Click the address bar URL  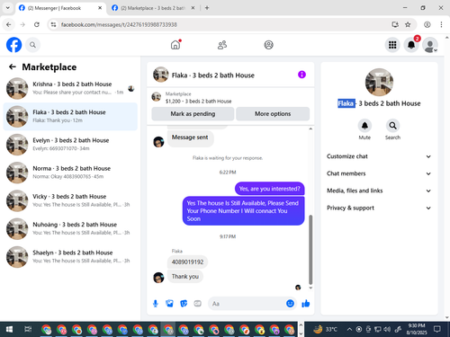pyautogui.click(x=119, y=24)
